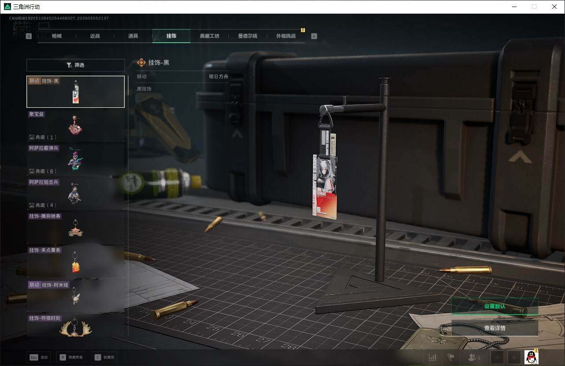This screenshot has width=565, height=366.
Task: Click the second plus invite slot
Action: (514, 357)
